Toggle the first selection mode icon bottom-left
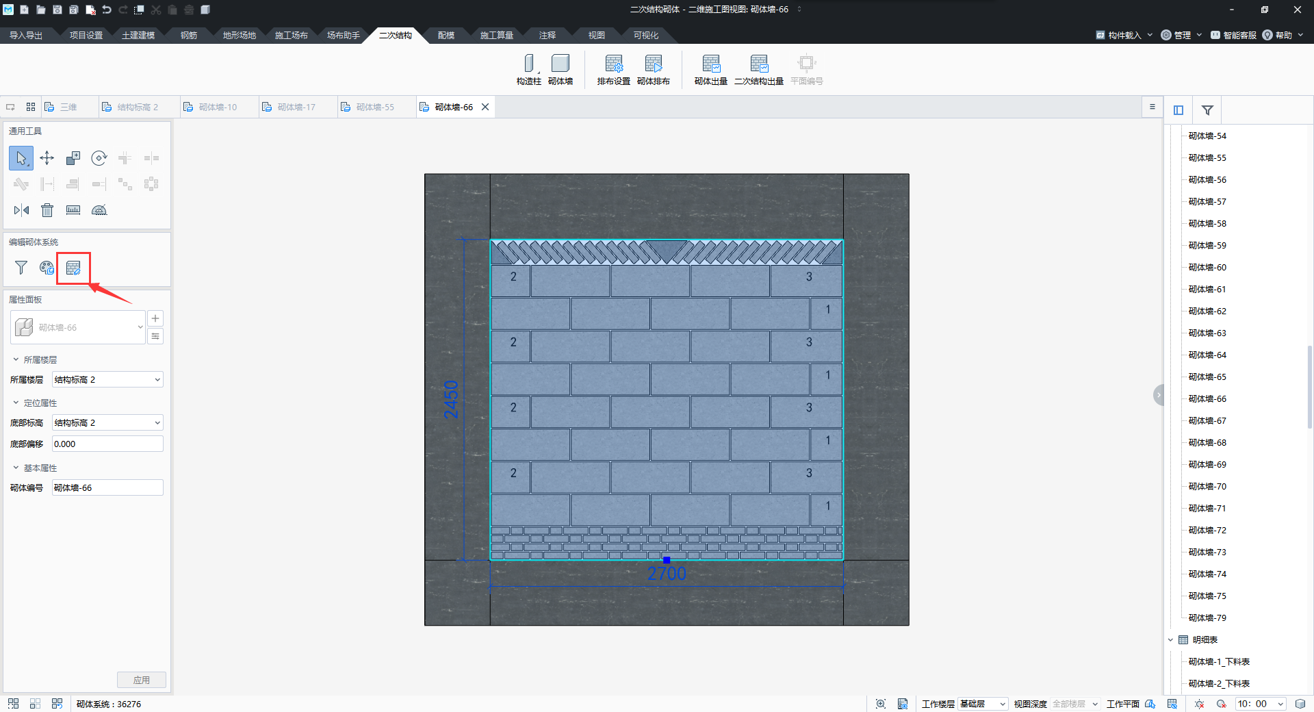 click(x=14, y=704)
